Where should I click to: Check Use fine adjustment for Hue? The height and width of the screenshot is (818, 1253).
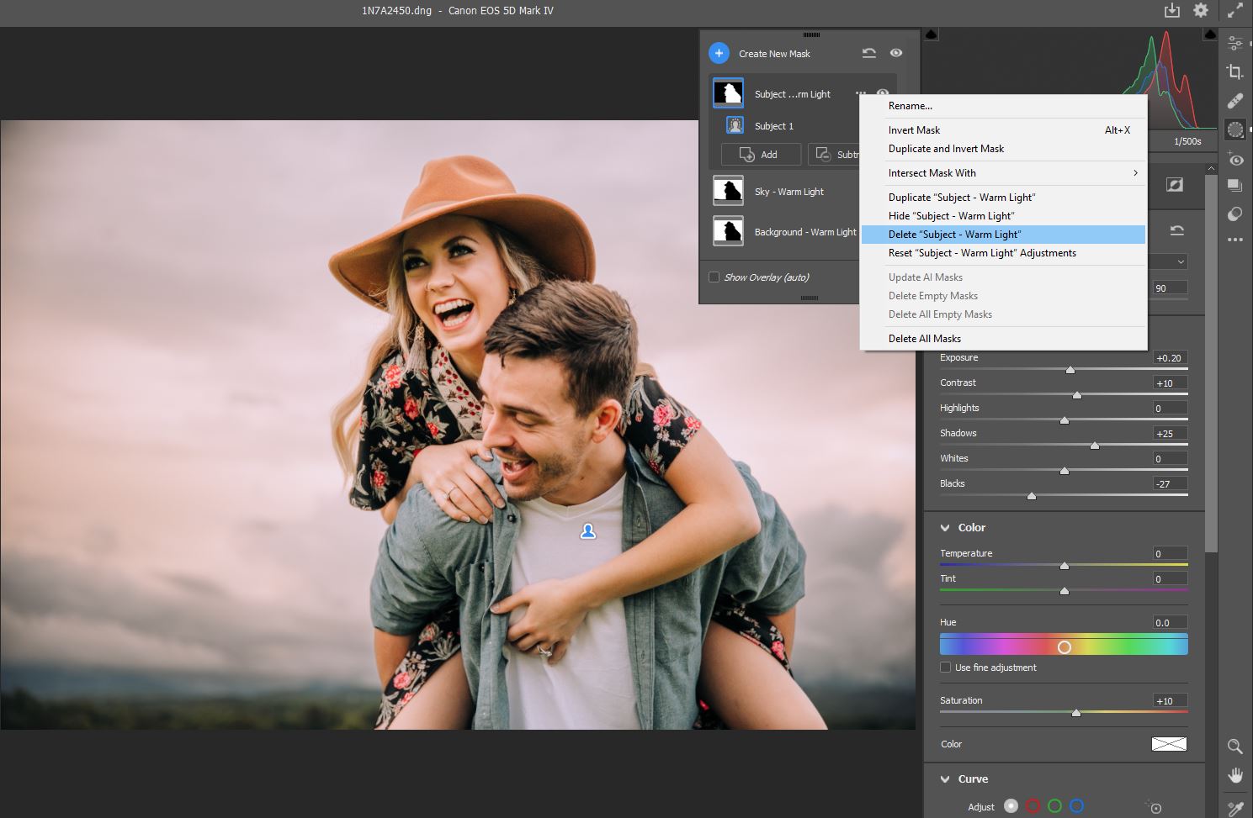click(946, 668)
